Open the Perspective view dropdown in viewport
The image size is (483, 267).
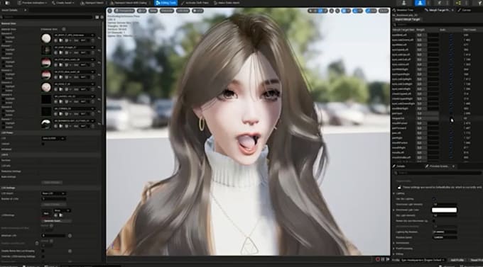click(124, 11)
